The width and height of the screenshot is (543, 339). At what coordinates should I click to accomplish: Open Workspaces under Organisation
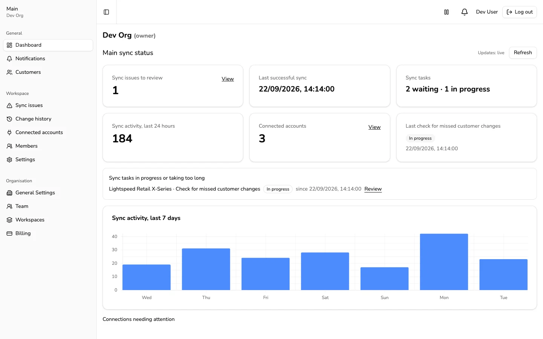pos(48,220)
